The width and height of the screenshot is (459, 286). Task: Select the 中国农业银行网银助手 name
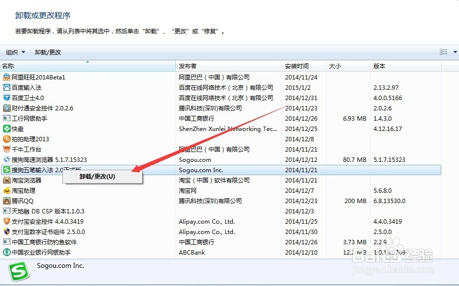pos(41,252)
